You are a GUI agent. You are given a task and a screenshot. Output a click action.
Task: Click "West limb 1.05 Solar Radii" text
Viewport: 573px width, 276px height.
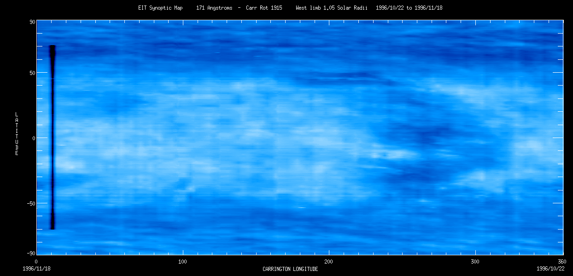click(x=333, y=8)
